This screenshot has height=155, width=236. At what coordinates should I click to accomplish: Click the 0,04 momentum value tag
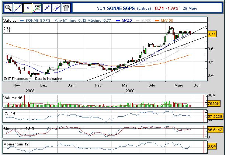212,146
